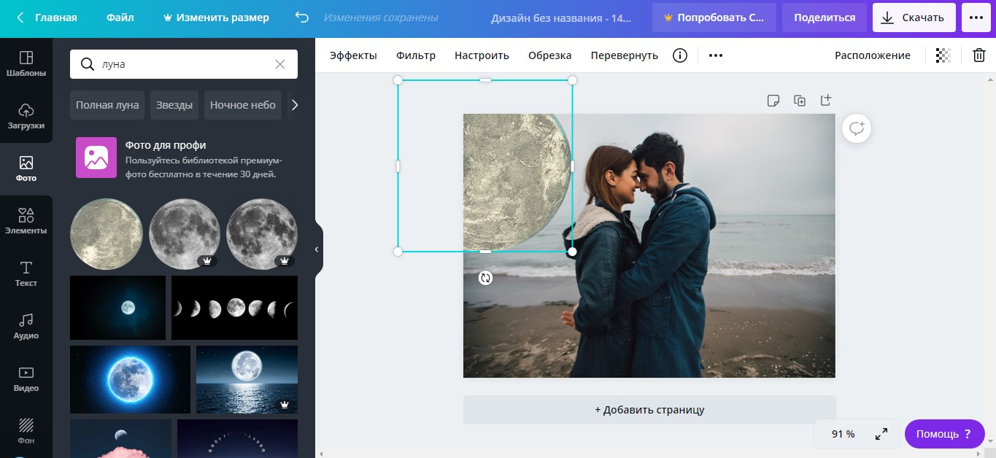996x458 pixels.
Task: Click the info circle icon
Action: (680, 55)
